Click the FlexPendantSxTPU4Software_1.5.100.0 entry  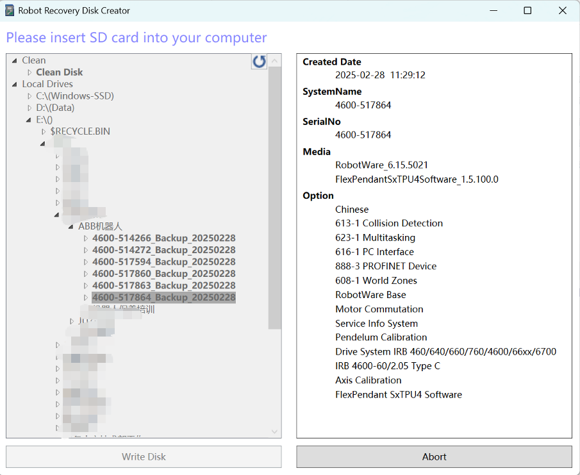tap(417, 179)
